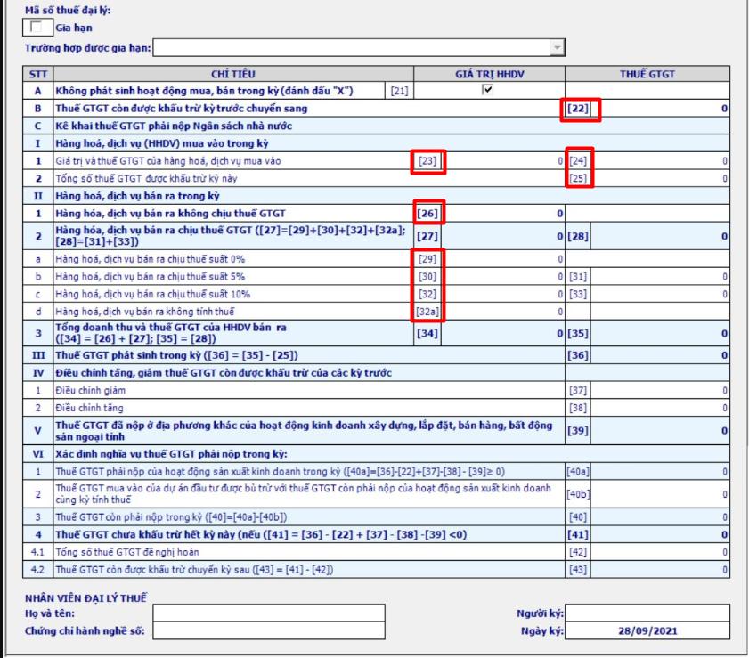Screen dimensions: 749x658
Task: Click the [26] non-taxable sales value field
Action: 503,214
